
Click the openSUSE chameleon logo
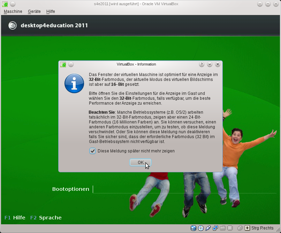(x=13, y=25)
